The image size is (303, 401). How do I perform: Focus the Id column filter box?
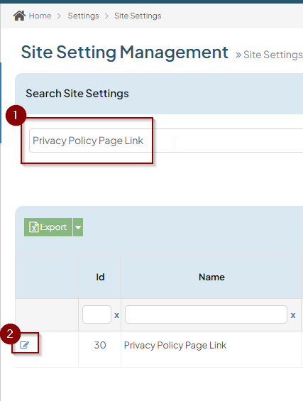point(97,314)
